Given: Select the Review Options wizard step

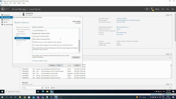Looking at the screenshot, I should [22, 38].
